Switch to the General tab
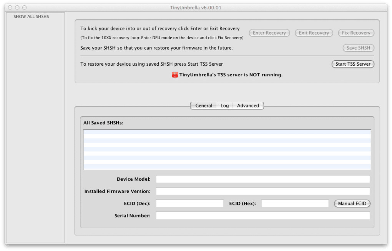Image resolution: width=392 pixels, height=251 pixels. coord(204,106)
